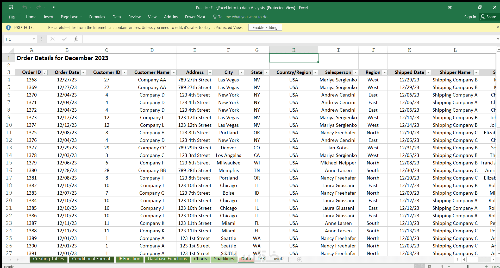Expand the Salesperson column filter

(x=355, y=73)
